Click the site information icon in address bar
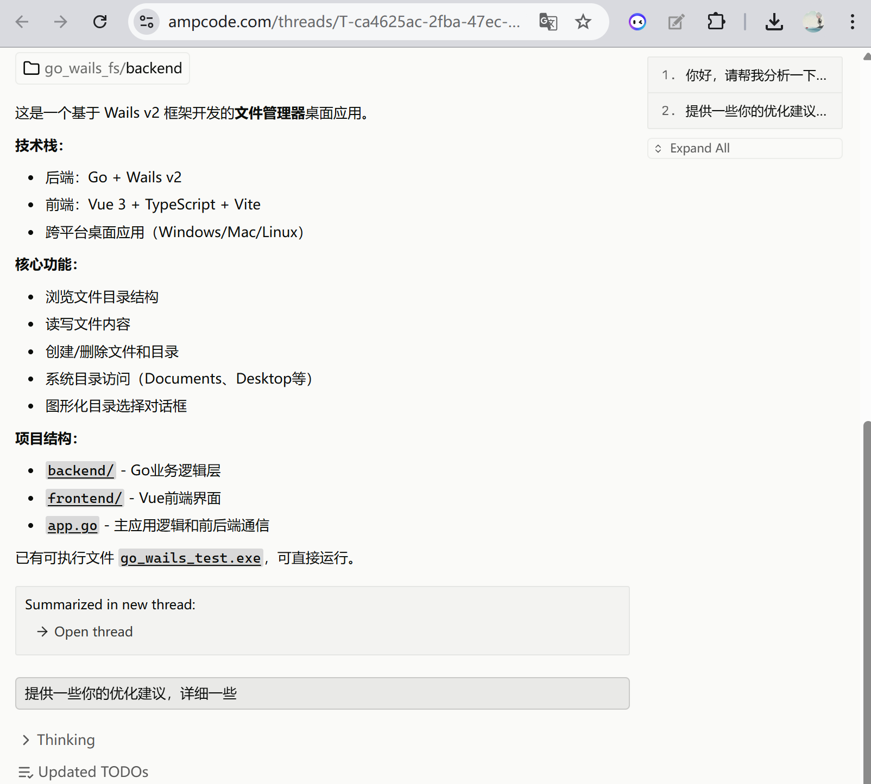The height and width of the screenshot is (784, 871). click(x=146, y=22)
